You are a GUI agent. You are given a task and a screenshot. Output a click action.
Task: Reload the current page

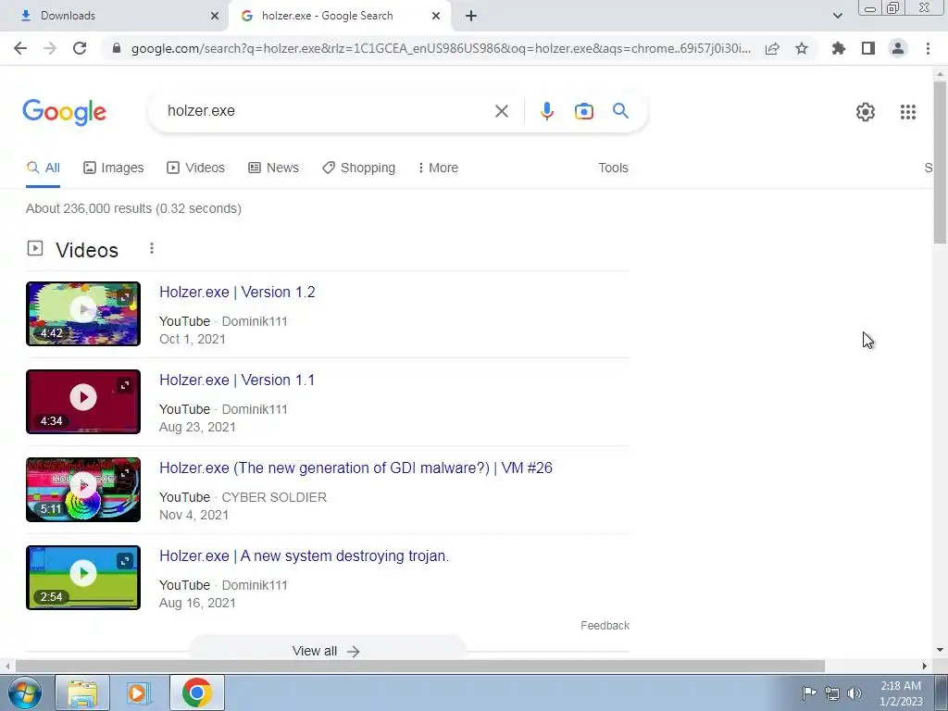pyautogui.click(x=80, y=48)
